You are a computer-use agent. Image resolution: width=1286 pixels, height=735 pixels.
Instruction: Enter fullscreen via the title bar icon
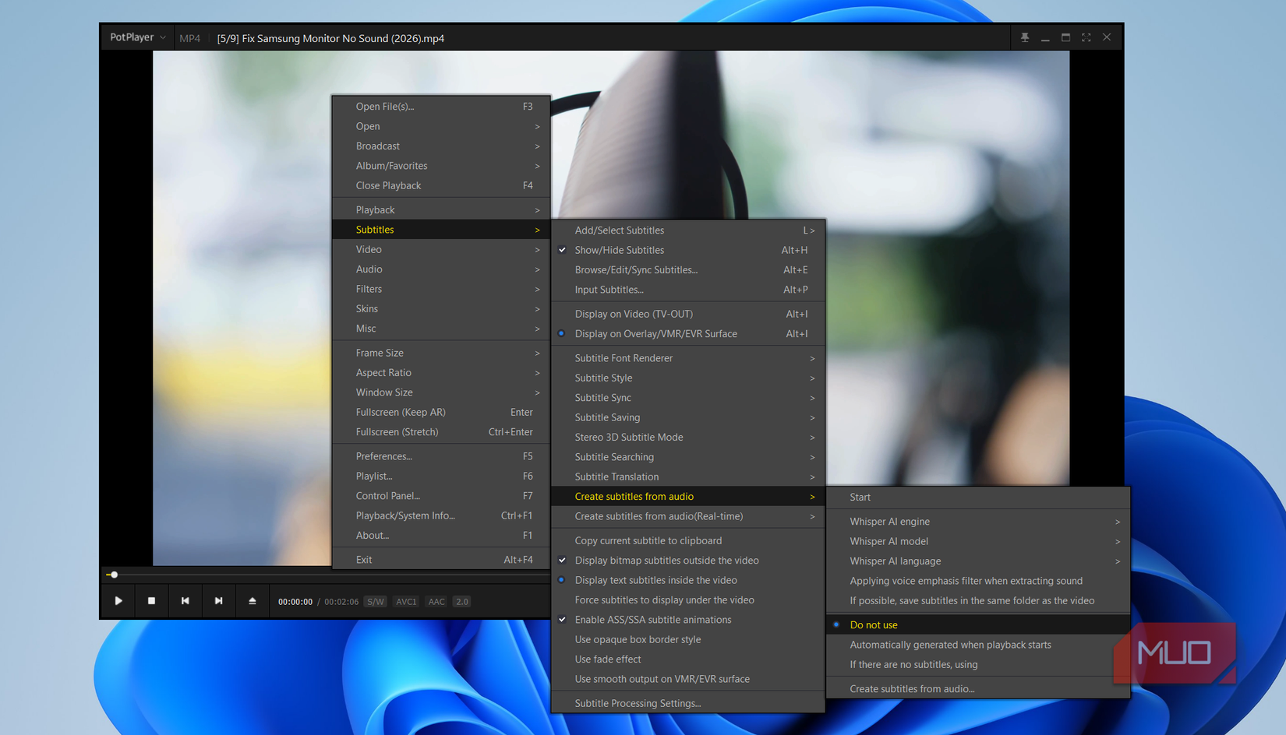point(1086,37)
